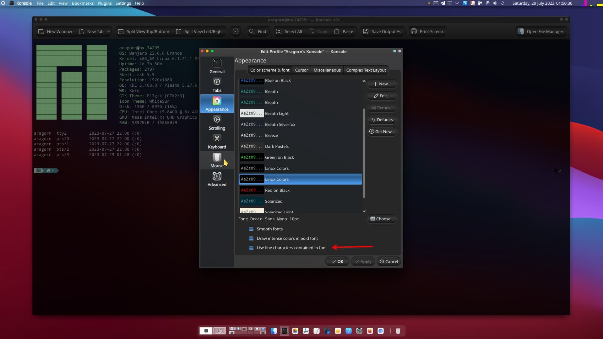The image size is (603, 339).
Task: Click New Tab toolbar button
Action: [91, 31]
